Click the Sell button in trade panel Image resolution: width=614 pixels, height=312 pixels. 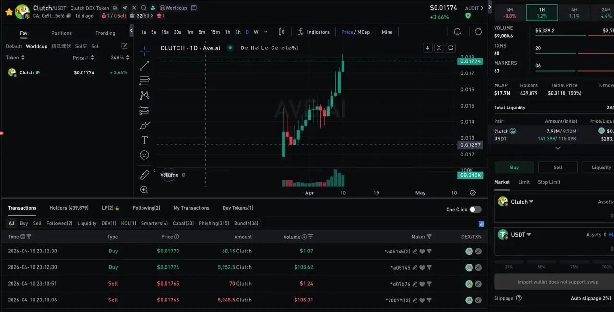coord(558,167)
